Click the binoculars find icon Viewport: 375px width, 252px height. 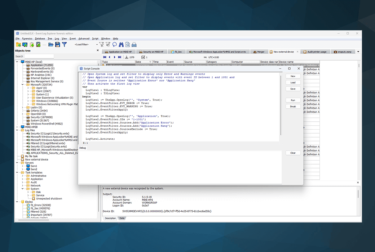121,45
